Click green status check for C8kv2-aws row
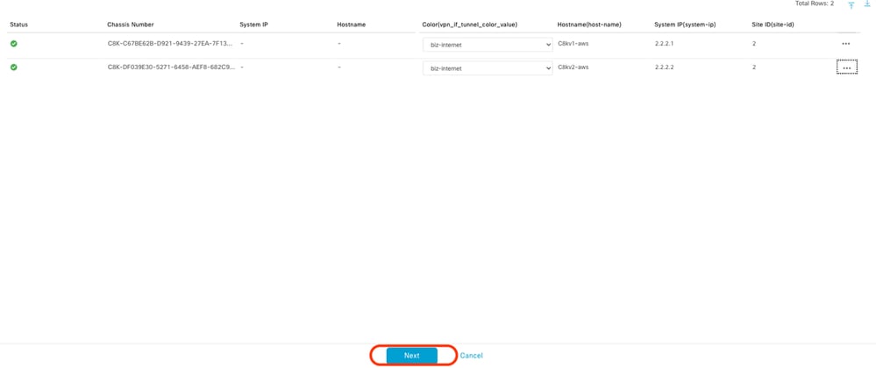The width and height of the screenshot is (876, 368). 13,67
